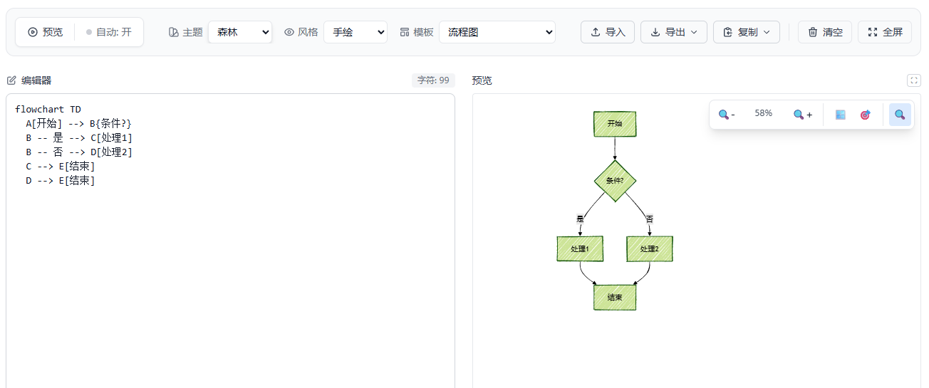Screen dimensions: 929x388
Task: Click code line B -- 是 --> C[处理1]
Action: tap(79, 138)
